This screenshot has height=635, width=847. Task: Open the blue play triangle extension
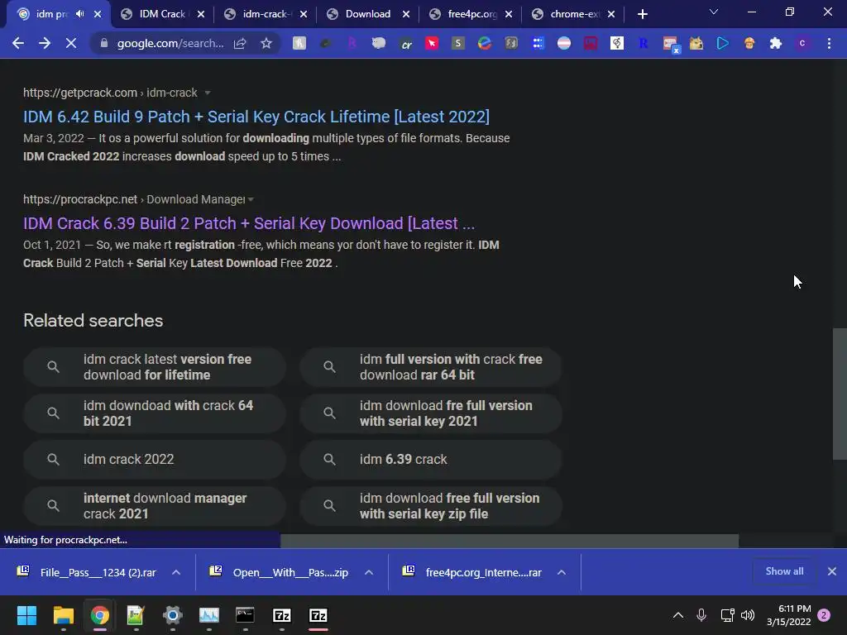[723, 43]
